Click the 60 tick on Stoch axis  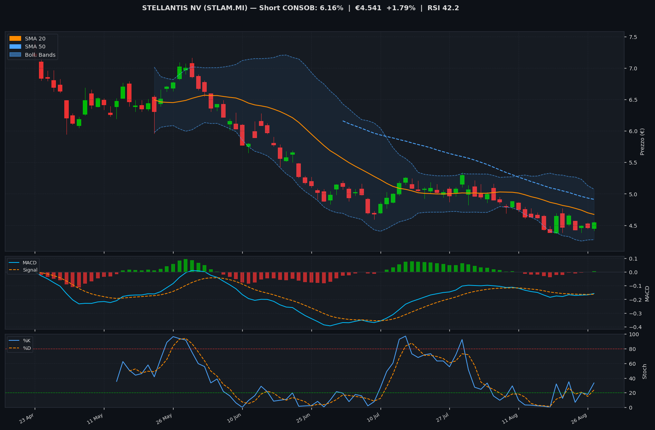pyautogui.click(x=632, y=364)
